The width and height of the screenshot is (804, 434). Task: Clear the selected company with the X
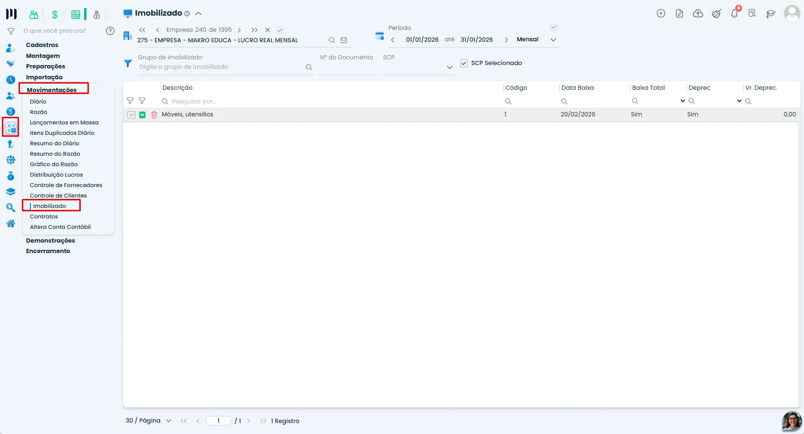click(x=268, y=30)
